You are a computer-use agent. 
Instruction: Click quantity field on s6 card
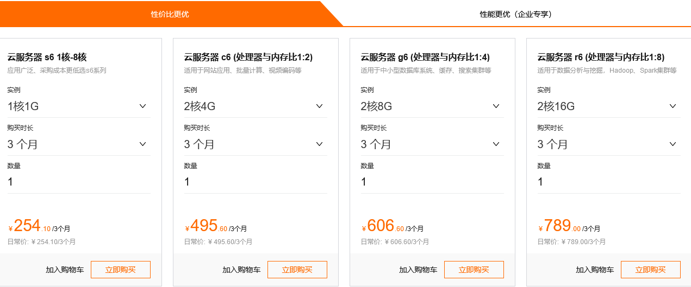click(x=79, y=182)
